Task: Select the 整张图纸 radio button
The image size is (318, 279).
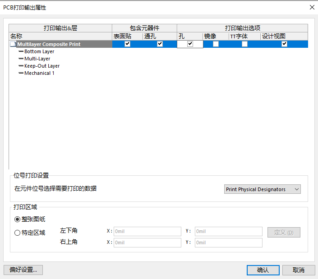Action: pos(17,219)
